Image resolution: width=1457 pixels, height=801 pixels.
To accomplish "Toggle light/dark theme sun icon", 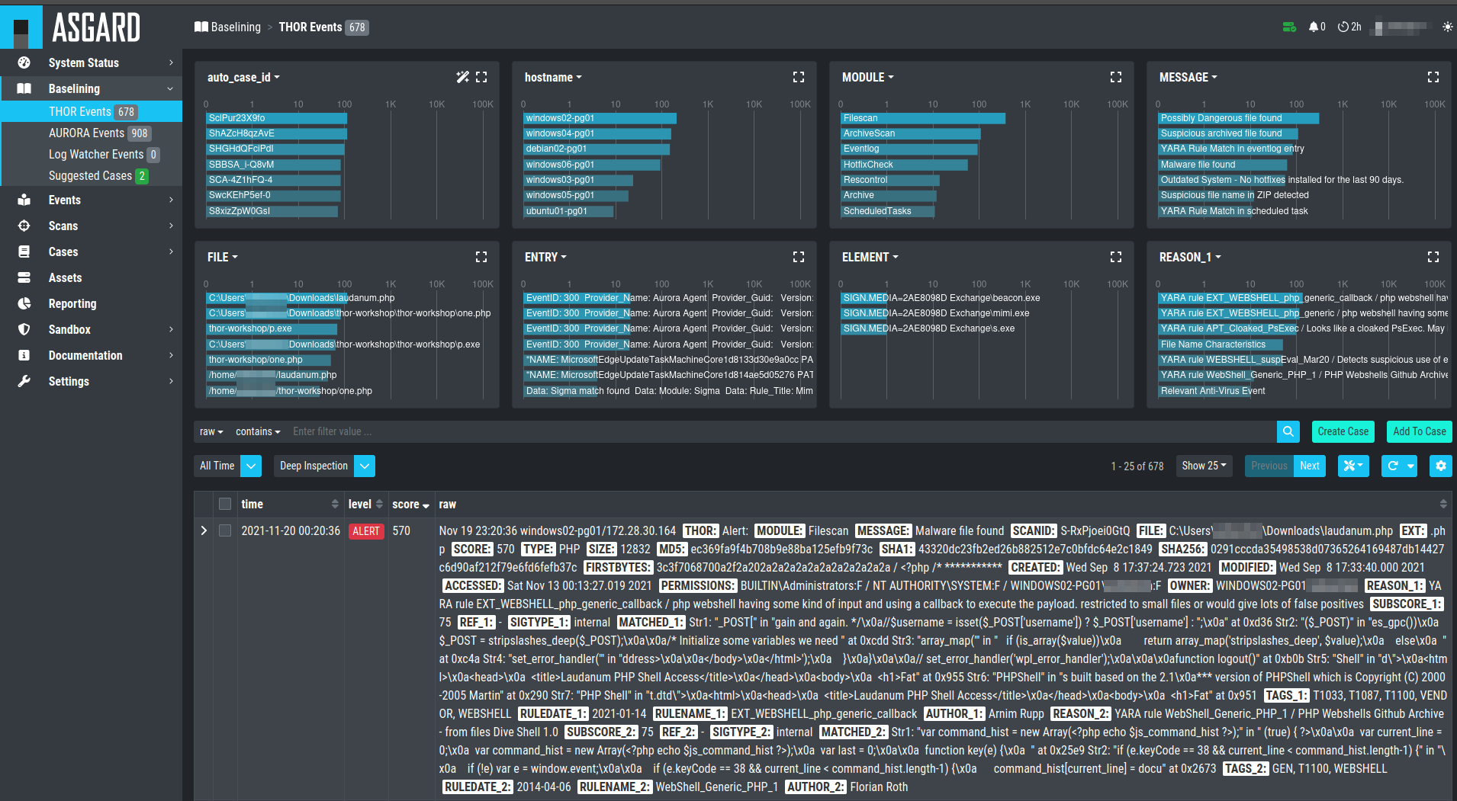I will tap(1447, 27).
